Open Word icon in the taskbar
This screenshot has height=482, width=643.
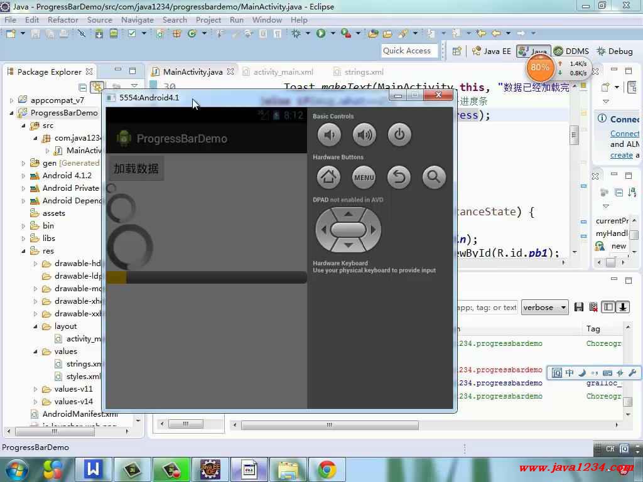[x=93, y=469]
